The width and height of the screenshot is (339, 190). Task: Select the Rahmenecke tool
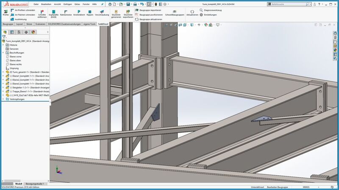point(66,13)
